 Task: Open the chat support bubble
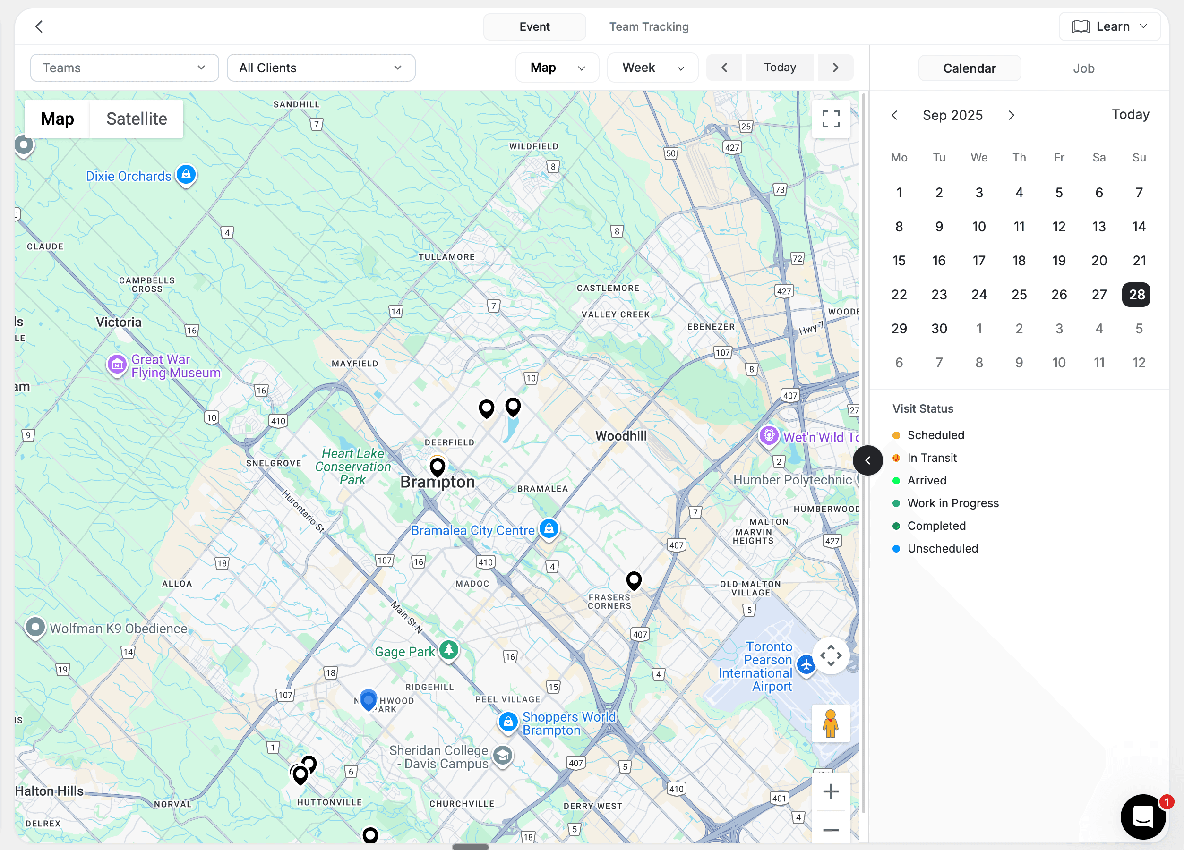click(1143, 816)
